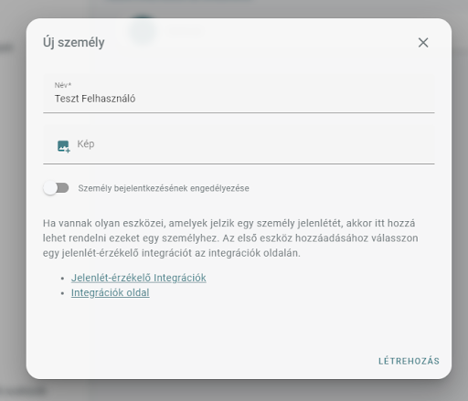Click the Kép placeholder label
This screenshot has height=401, width=468.
click(x=86, y=143)
